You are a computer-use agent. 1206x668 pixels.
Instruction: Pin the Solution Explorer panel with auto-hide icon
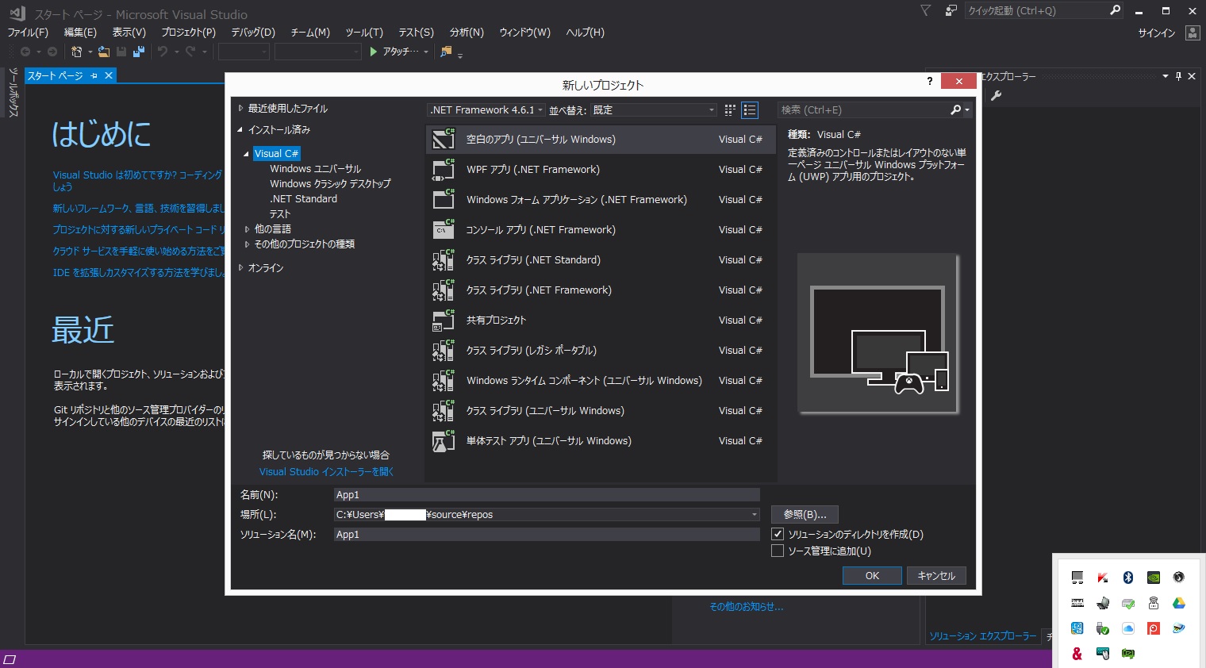[x=1178, y=76]
